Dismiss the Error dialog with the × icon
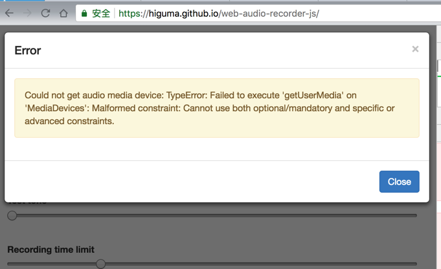Screen dimensions: 441x269 [x=415, y=49]
